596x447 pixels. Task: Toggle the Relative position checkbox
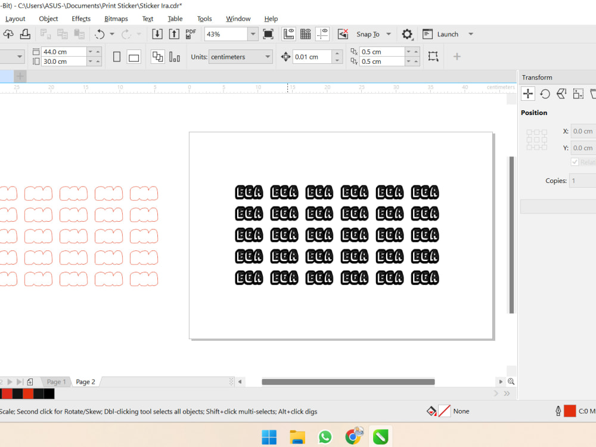575,162
